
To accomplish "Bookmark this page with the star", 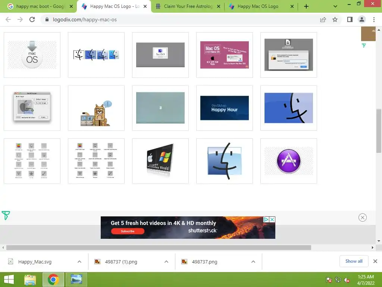I will [x=335, y=19].
